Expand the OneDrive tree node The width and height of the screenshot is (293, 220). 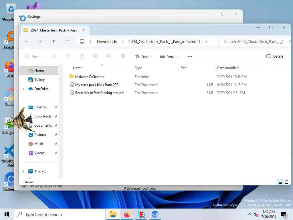(x=23, y=89)
